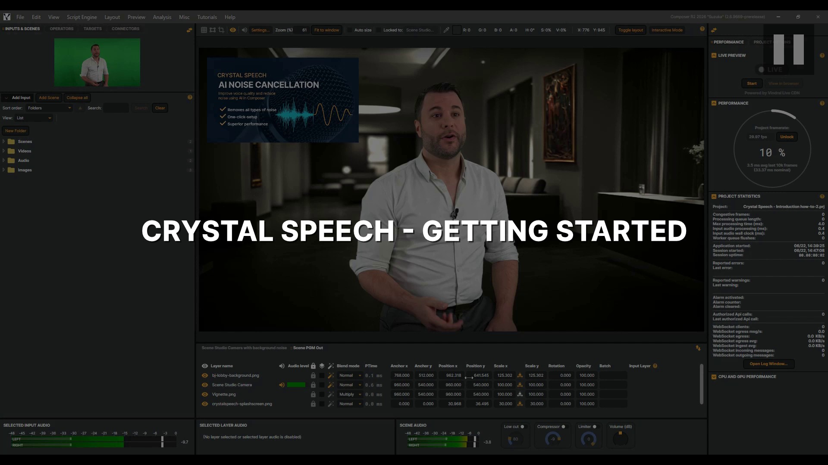The width and height of the screenshot is (828, 465).
Task: Click Start under Live Preview
Action: point(752,84)
